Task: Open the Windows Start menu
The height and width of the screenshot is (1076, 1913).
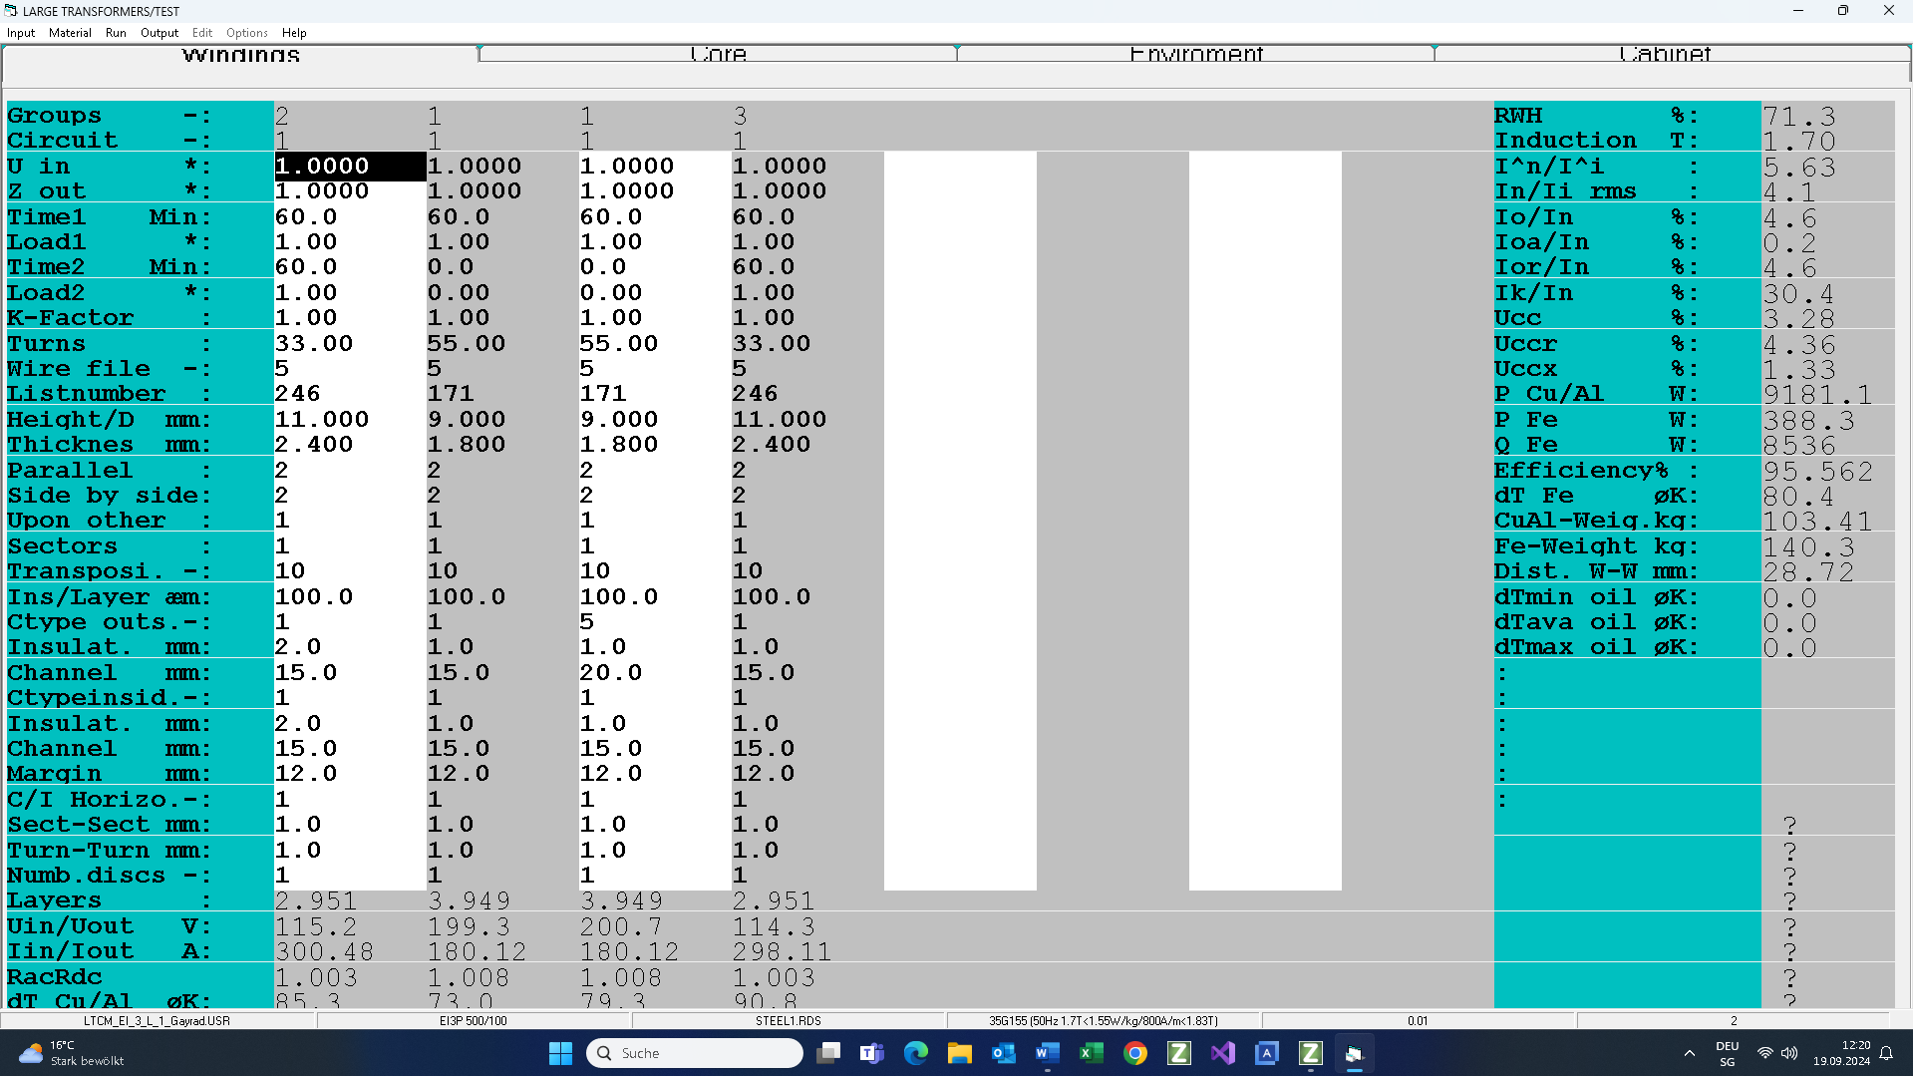Action: [560, 1053]
